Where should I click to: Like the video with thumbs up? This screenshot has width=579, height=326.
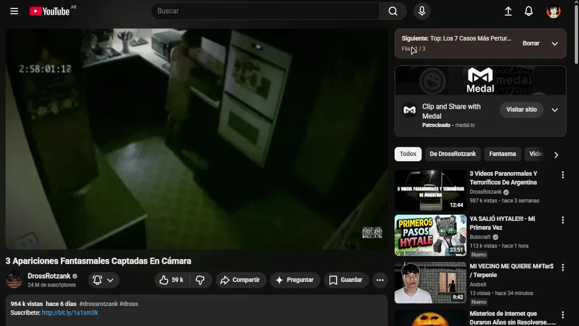[172, 280]
